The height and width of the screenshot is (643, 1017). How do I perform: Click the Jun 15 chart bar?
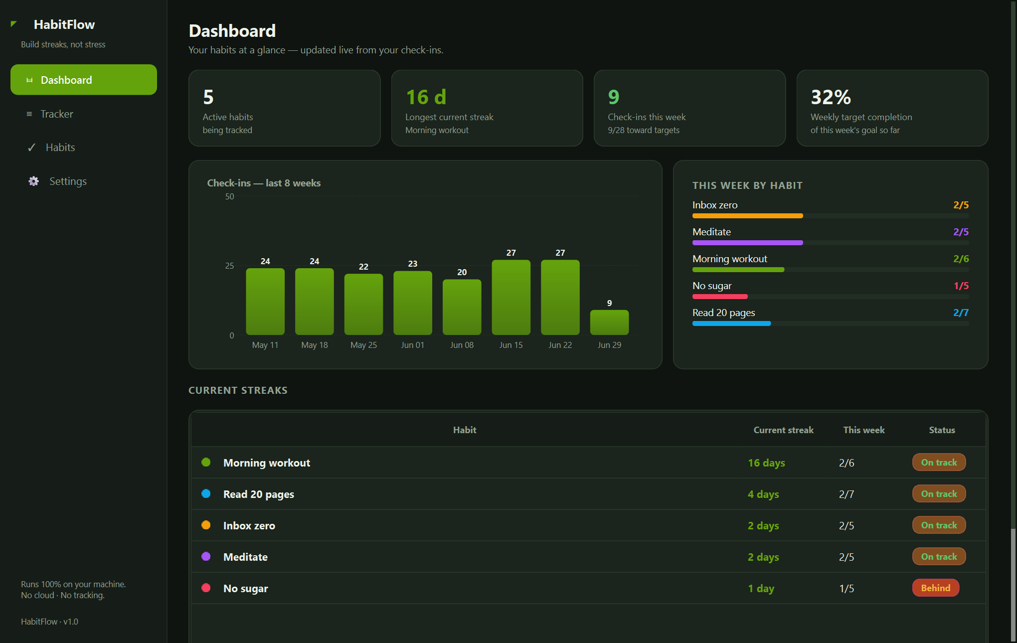point(511,297)
